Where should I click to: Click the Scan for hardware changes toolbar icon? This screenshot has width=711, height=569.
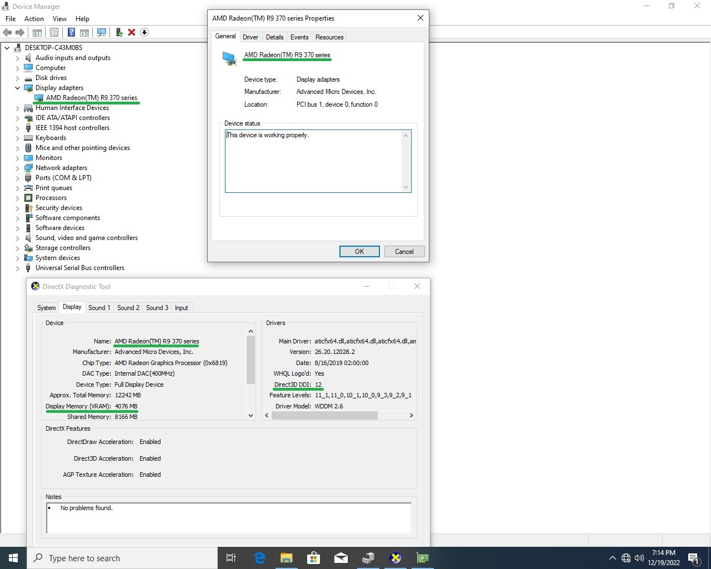102,32
